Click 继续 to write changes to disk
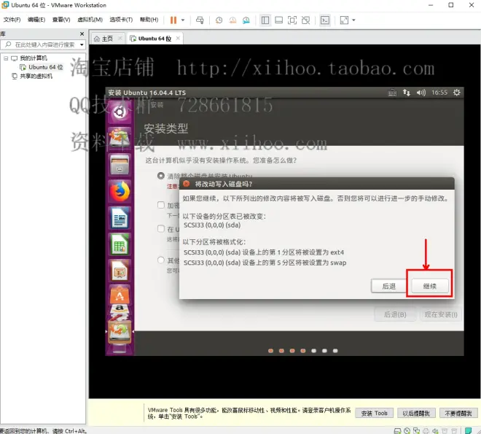 [429, 286]
